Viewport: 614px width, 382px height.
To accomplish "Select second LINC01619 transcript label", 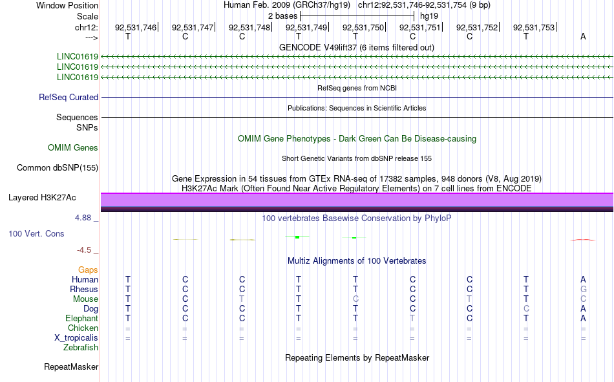I will point(77,67).
